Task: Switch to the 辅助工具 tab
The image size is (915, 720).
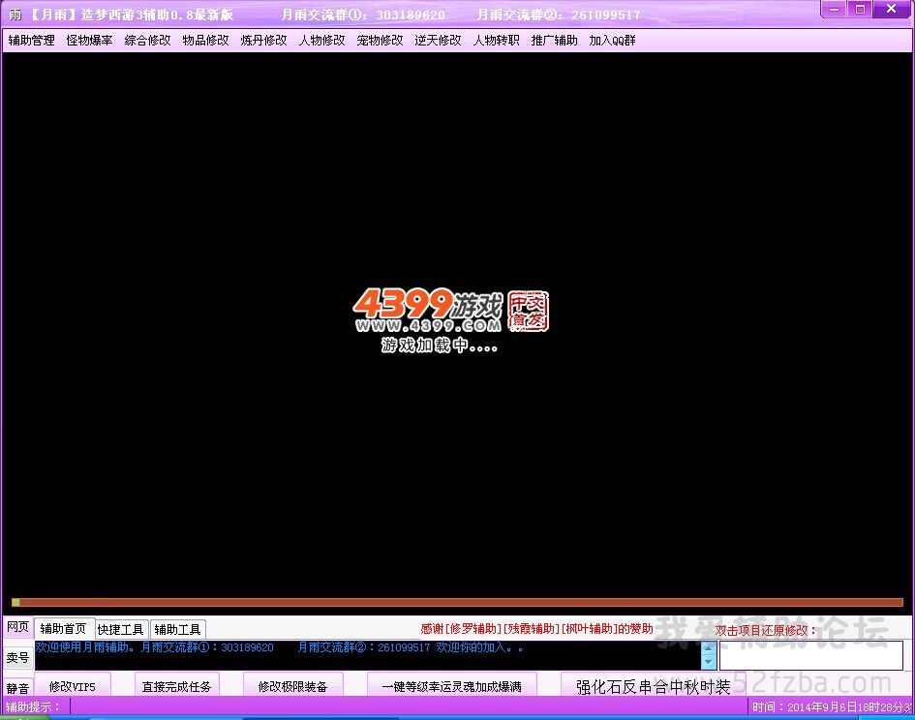Action: 177,629
